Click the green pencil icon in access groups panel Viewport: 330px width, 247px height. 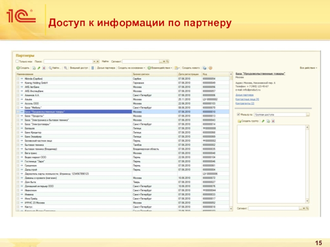click(262, 121)
